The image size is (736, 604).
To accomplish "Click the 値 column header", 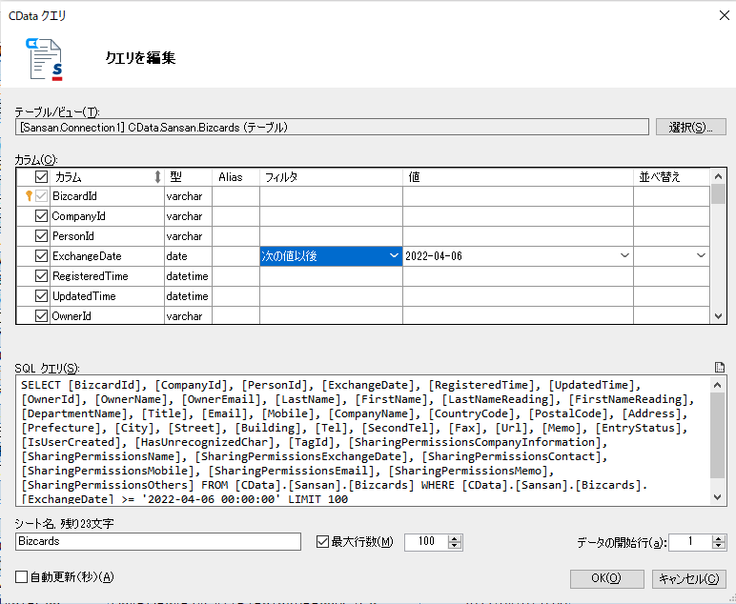I will tap(518, 177).
